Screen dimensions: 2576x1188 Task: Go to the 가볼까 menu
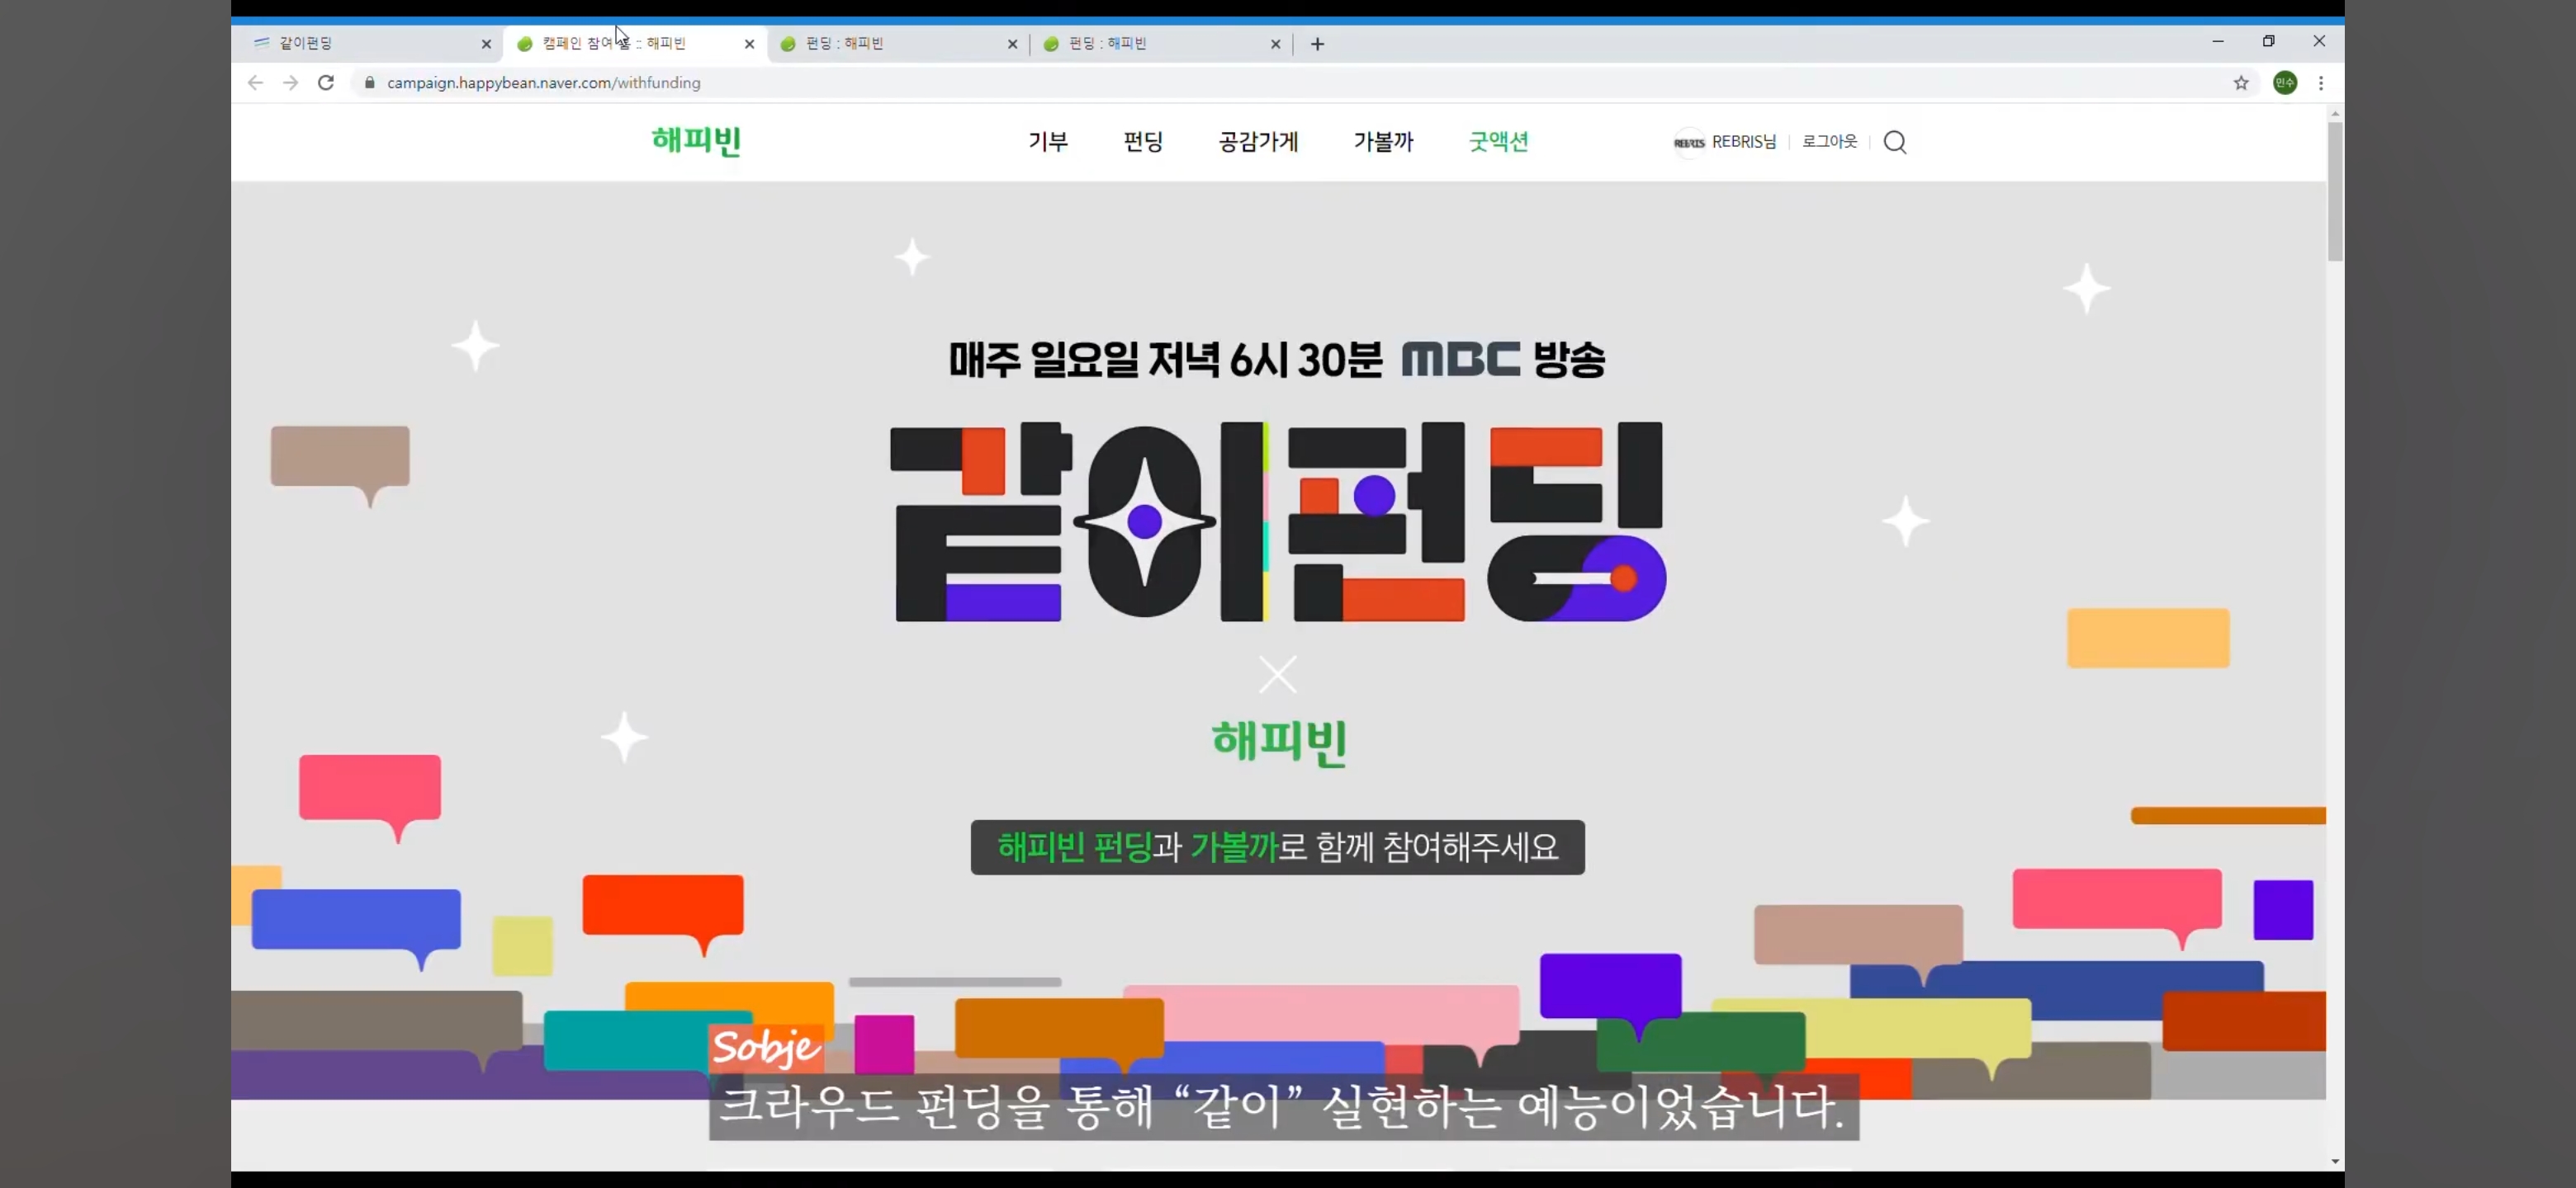[x=1383, y=142]
